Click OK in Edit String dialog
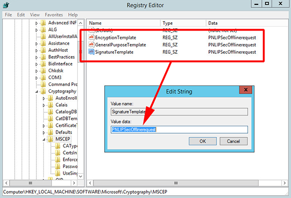The width and height of the screenshot is (291, 198). (x=203, y=141)
